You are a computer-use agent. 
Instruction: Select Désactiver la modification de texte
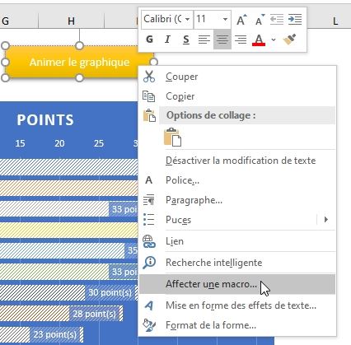[x=237, y=161]
